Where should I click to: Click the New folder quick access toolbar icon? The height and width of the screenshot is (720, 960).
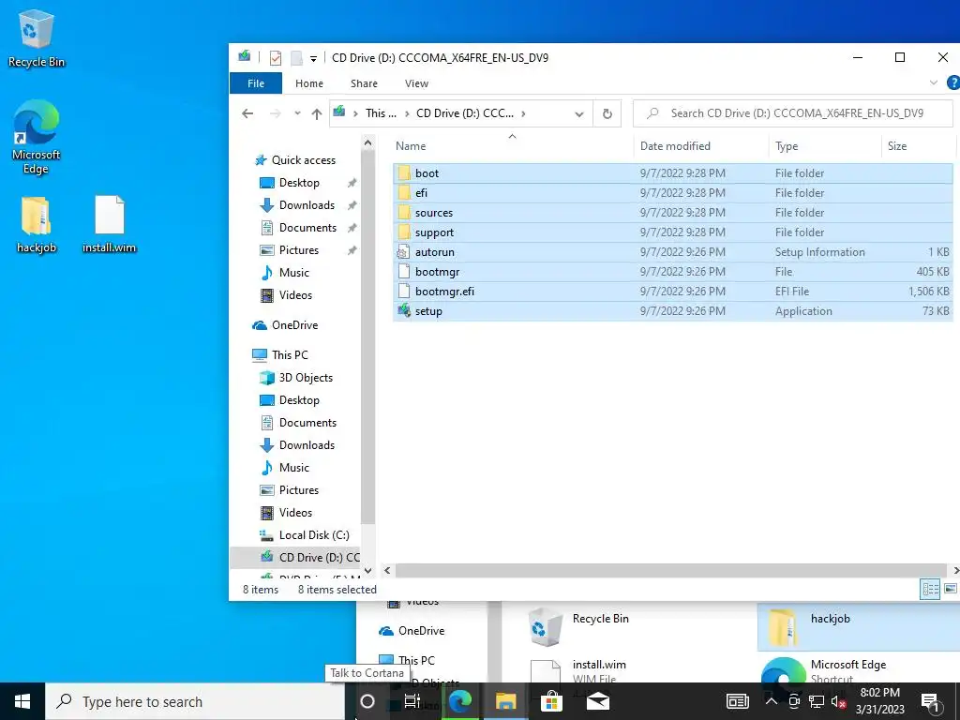(x=296, y=58)
